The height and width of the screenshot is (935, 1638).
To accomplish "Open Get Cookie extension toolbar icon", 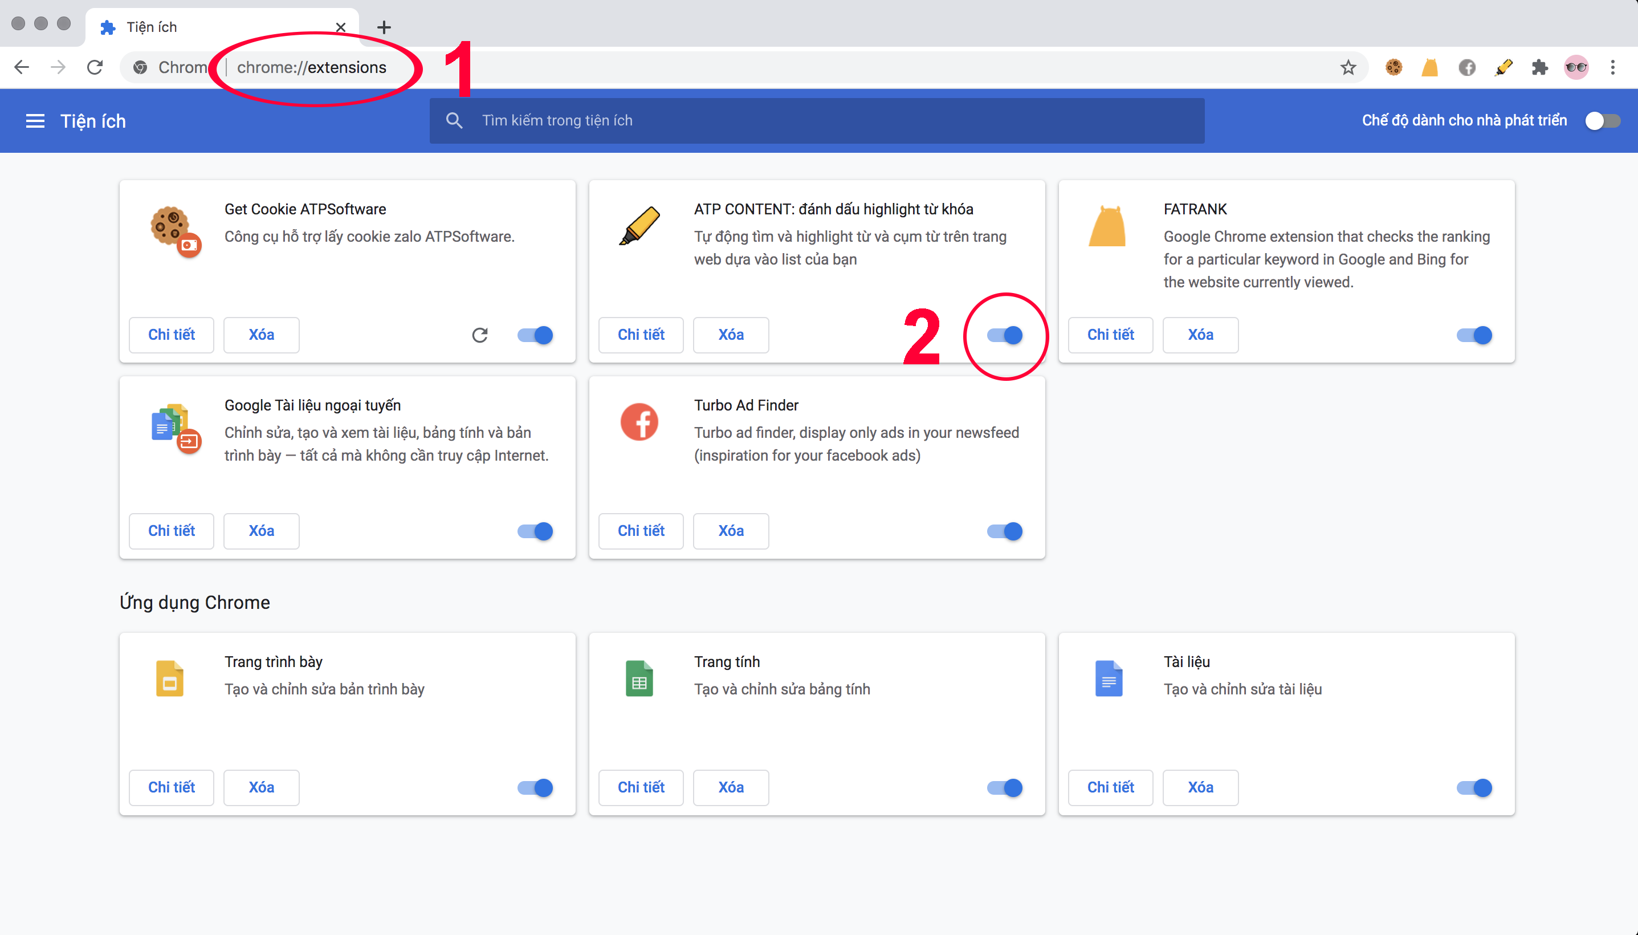I will tap(1393, 67).
